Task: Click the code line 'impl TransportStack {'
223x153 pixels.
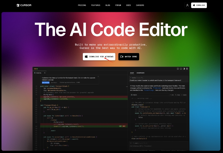Action: tap(49, 105)
